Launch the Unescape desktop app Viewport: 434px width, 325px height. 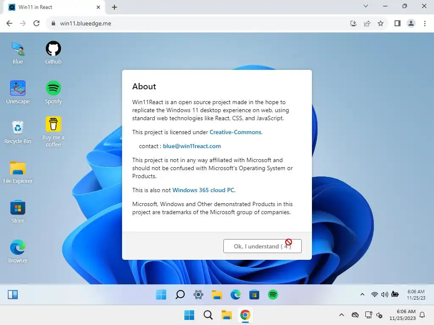pyautogui.click(x=18, y=92)
